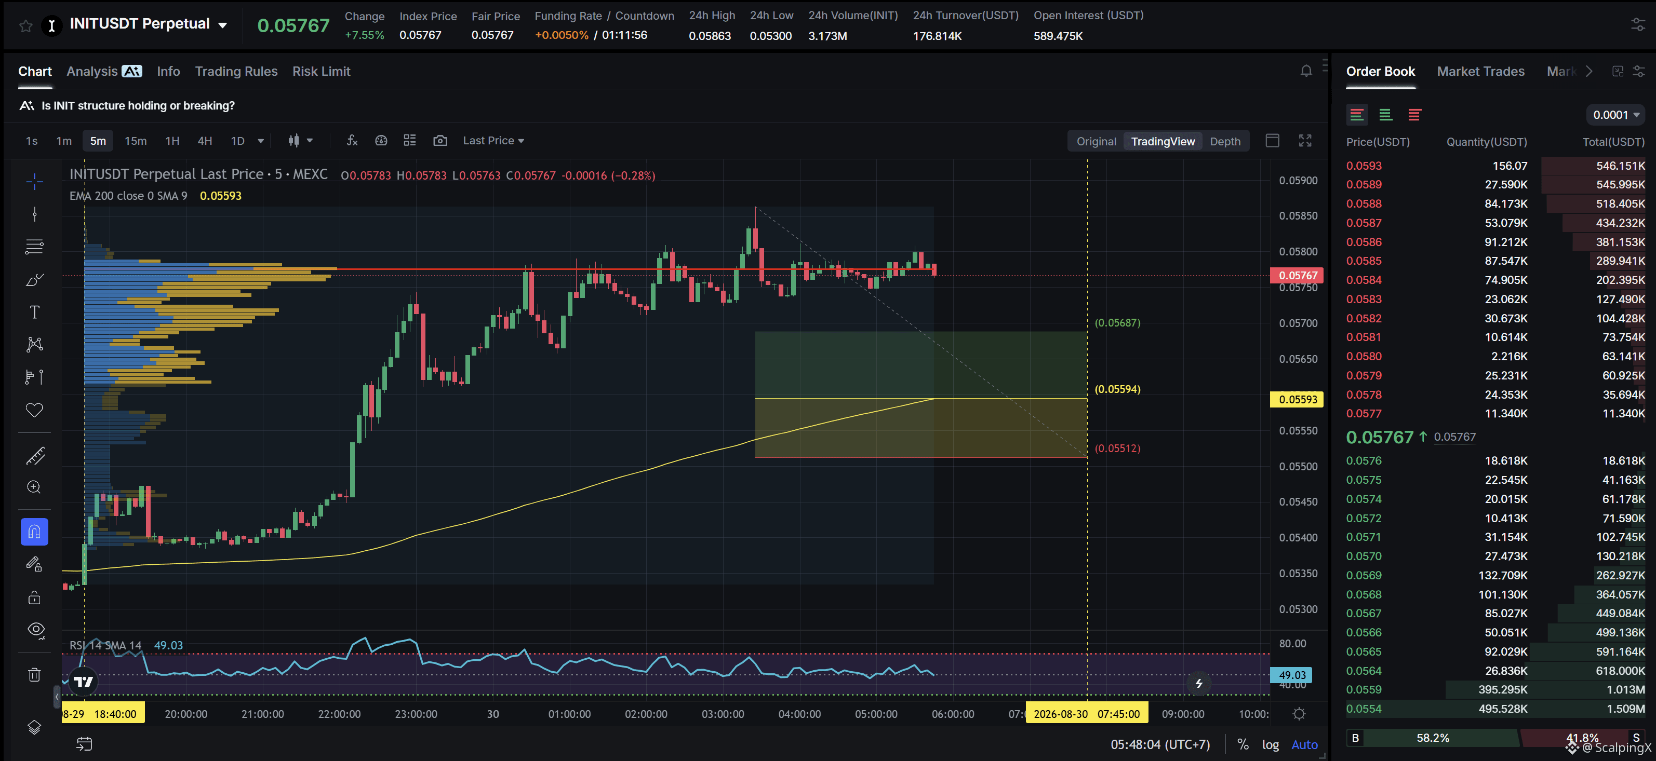1656x761 pixels.
Task: Toggle log scale on price axis
Action: point(1270,744)
